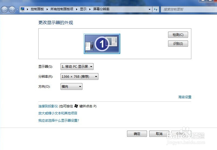Open the 显示器 dropdown showing 移动 PC 显示屏

(x=77, y=67)
